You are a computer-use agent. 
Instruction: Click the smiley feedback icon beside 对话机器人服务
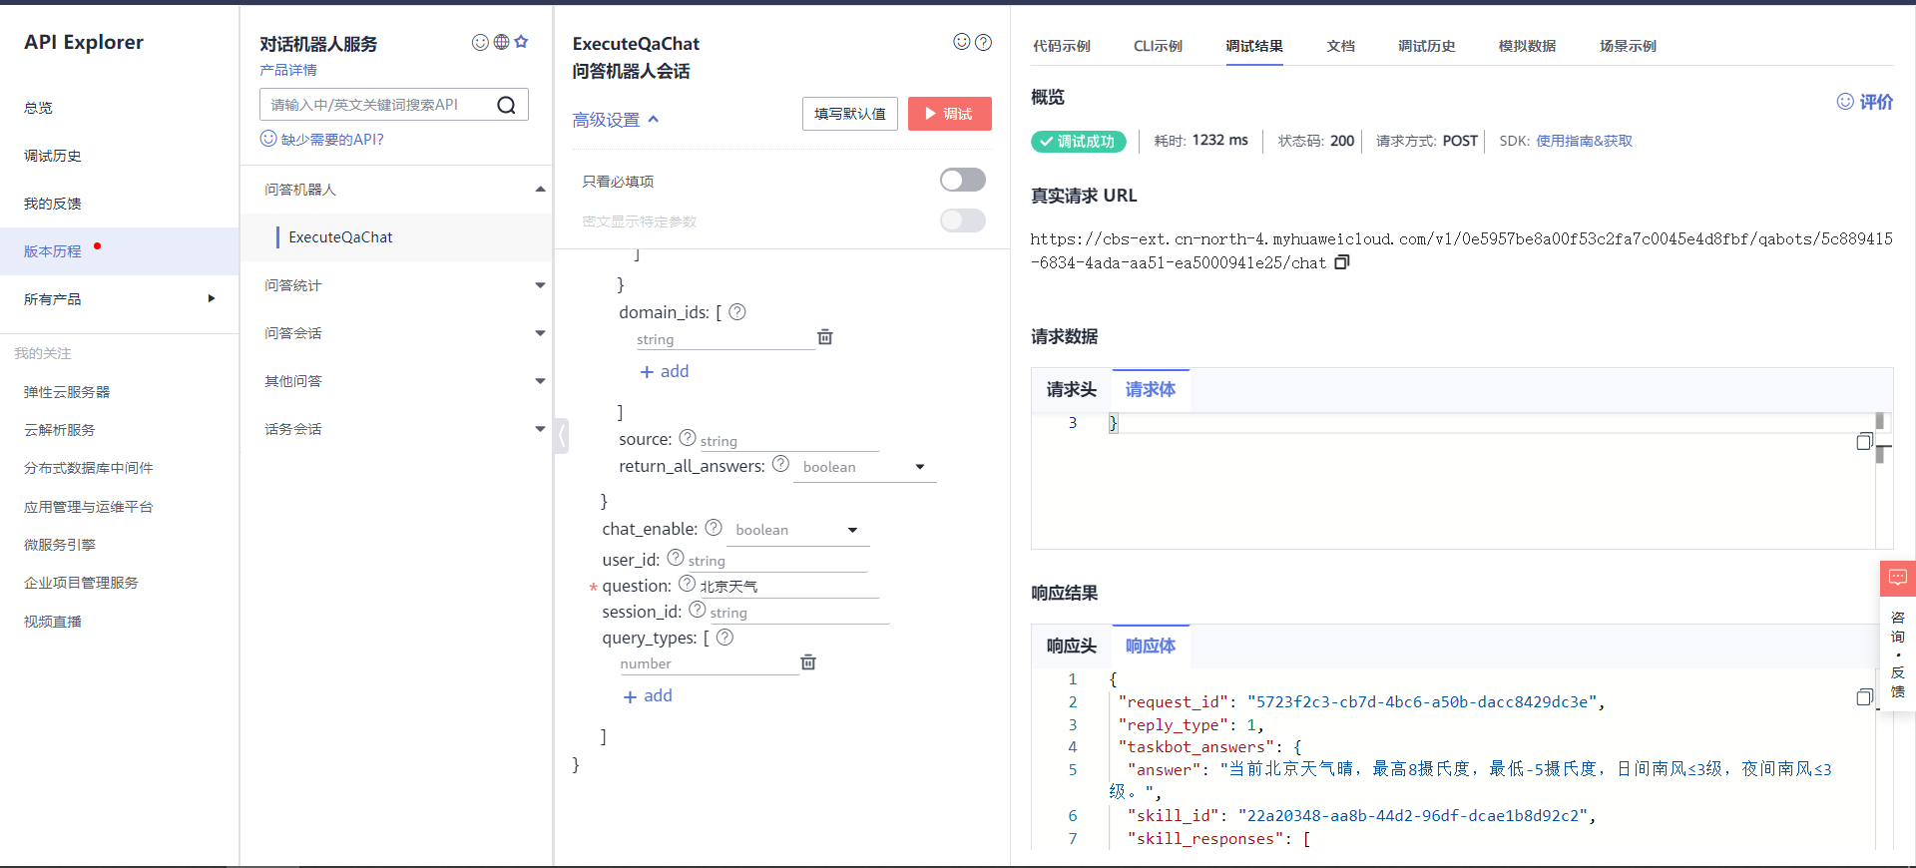[x=480, y=42]
